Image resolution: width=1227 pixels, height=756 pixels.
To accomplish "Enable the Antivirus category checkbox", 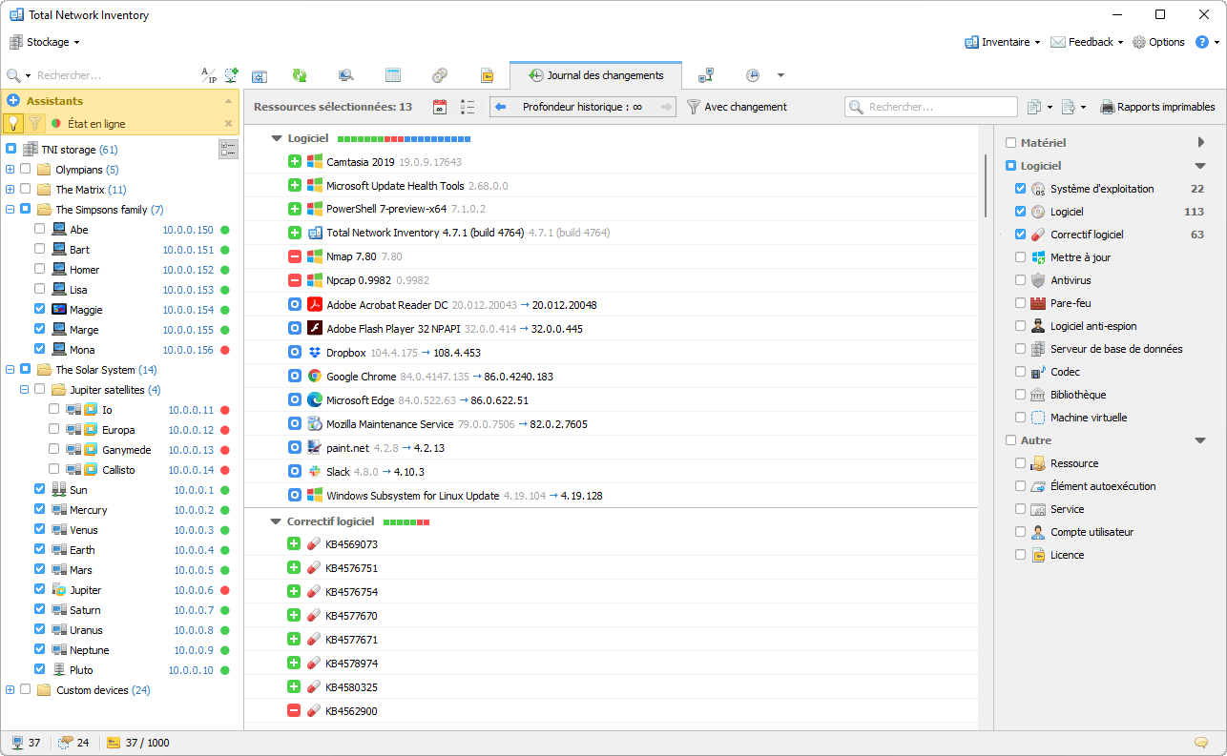I will [1021, 280].
